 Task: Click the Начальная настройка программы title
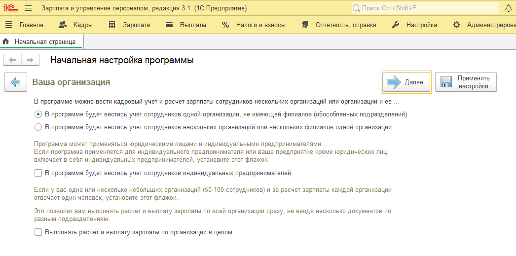click(x=122, y=60)
